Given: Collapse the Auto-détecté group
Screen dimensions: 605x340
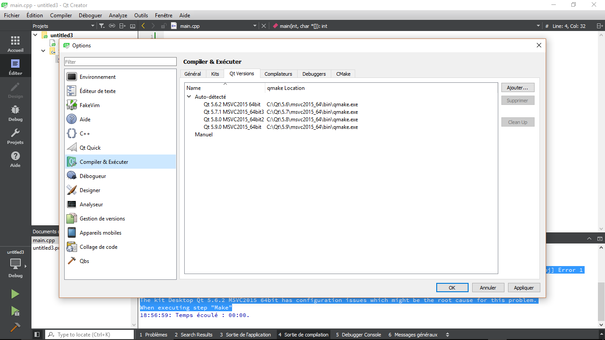Looking at the screenshot, I should click(x=189, y=97).
